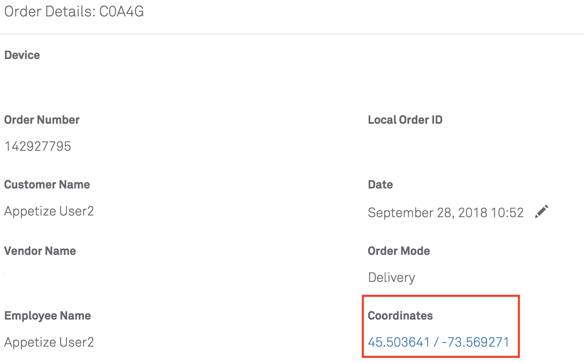Click the Coordinates label inside the highlighted box
Viewport: 584px width, 363px height.
[x=400, y=315]
